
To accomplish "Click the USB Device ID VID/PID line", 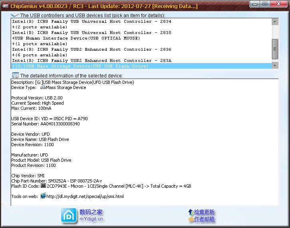I will 50,119.
